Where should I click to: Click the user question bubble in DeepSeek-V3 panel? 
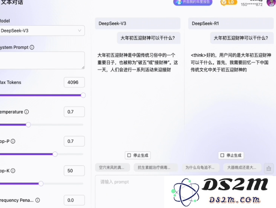tap(149, 38)
